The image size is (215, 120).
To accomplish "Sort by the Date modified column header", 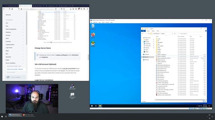I will [181, 36].
